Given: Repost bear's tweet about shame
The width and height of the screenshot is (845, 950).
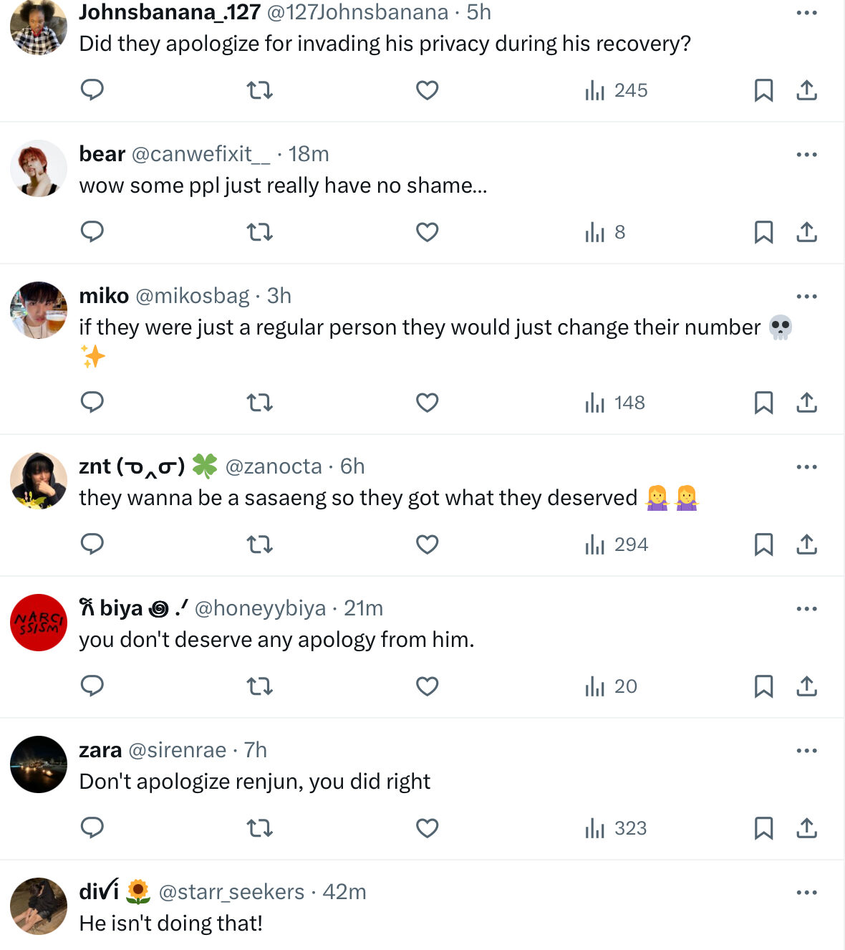Looking at the screenshot, I should tap(259, 232).
